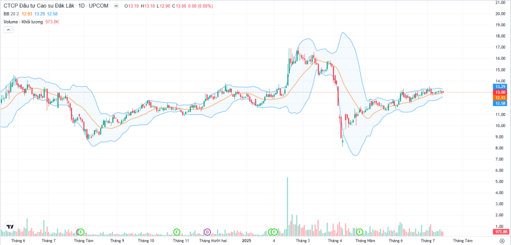Viewport: 511px width, 245px height.
Task: Click the Tháng 10 time axis label
Action: pyautogui.click(x=146, y=241)
